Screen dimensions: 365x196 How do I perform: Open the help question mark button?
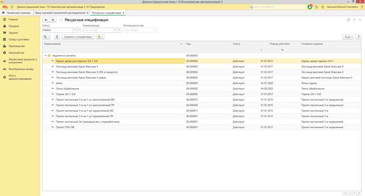point(359,37)
